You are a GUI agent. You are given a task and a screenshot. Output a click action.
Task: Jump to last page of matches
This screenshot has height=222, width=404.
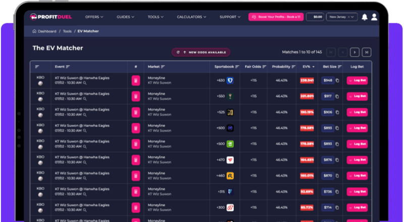[x=367, y=53]
